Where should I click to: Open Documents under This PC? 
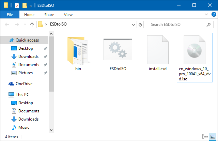(25, 111)
